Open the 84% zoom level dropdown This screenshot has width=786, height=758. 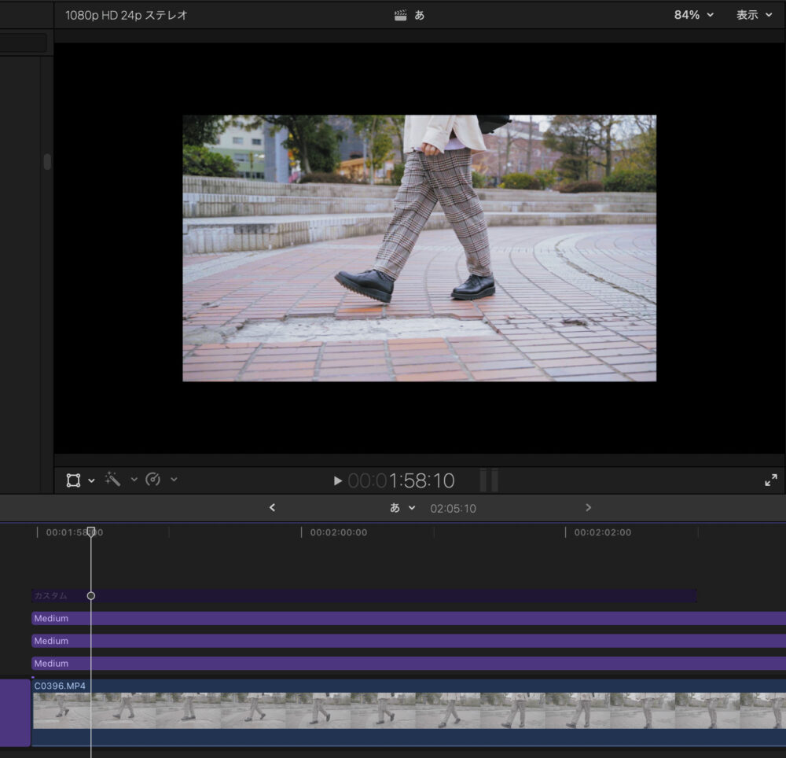(693, 15)
